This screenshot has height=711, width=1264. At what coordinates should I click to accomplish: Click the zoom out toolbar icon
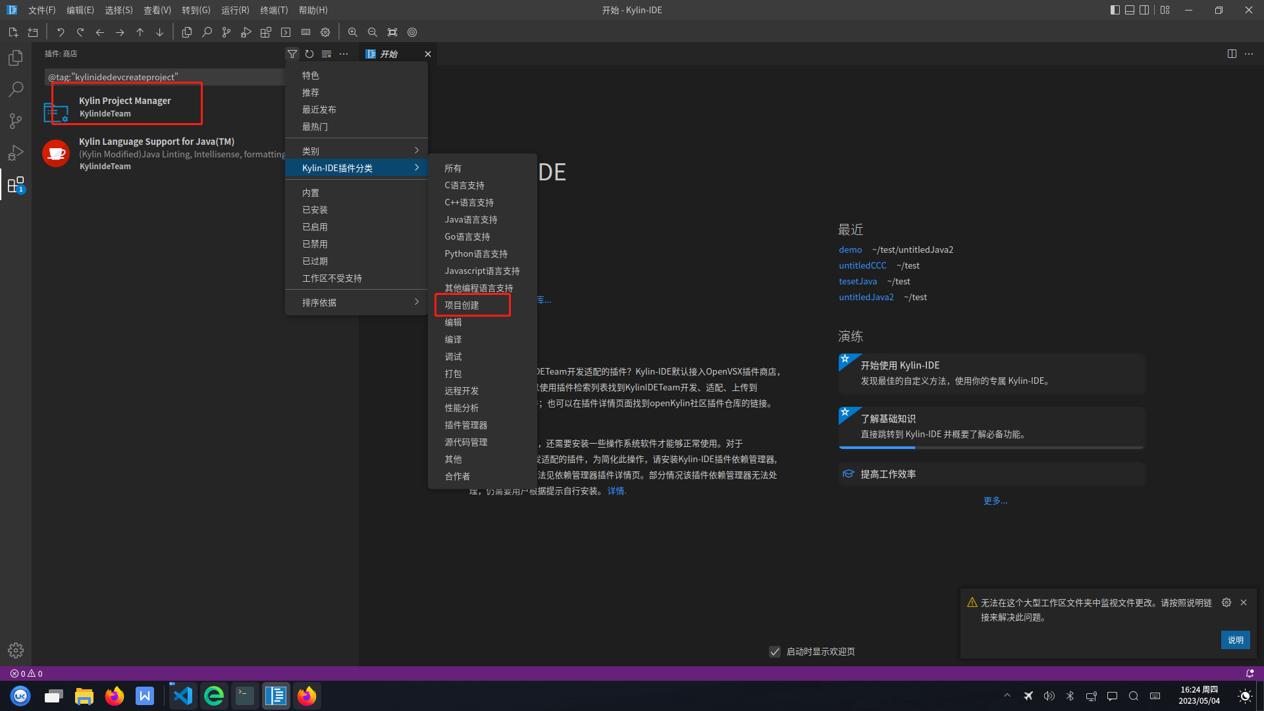373,32
